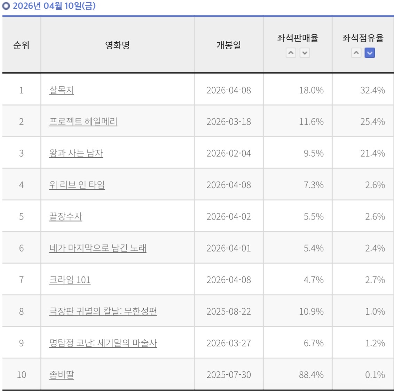
Task: Open the 크라임 101 movie link
Action: pos(70,280)
